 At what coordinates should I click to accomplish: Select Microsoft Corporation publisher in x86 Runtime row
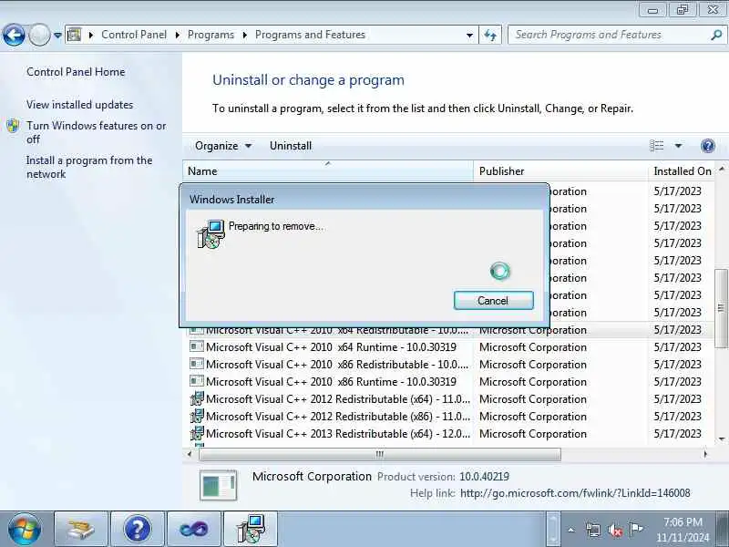pyautogui.click(x=533, y=382)
